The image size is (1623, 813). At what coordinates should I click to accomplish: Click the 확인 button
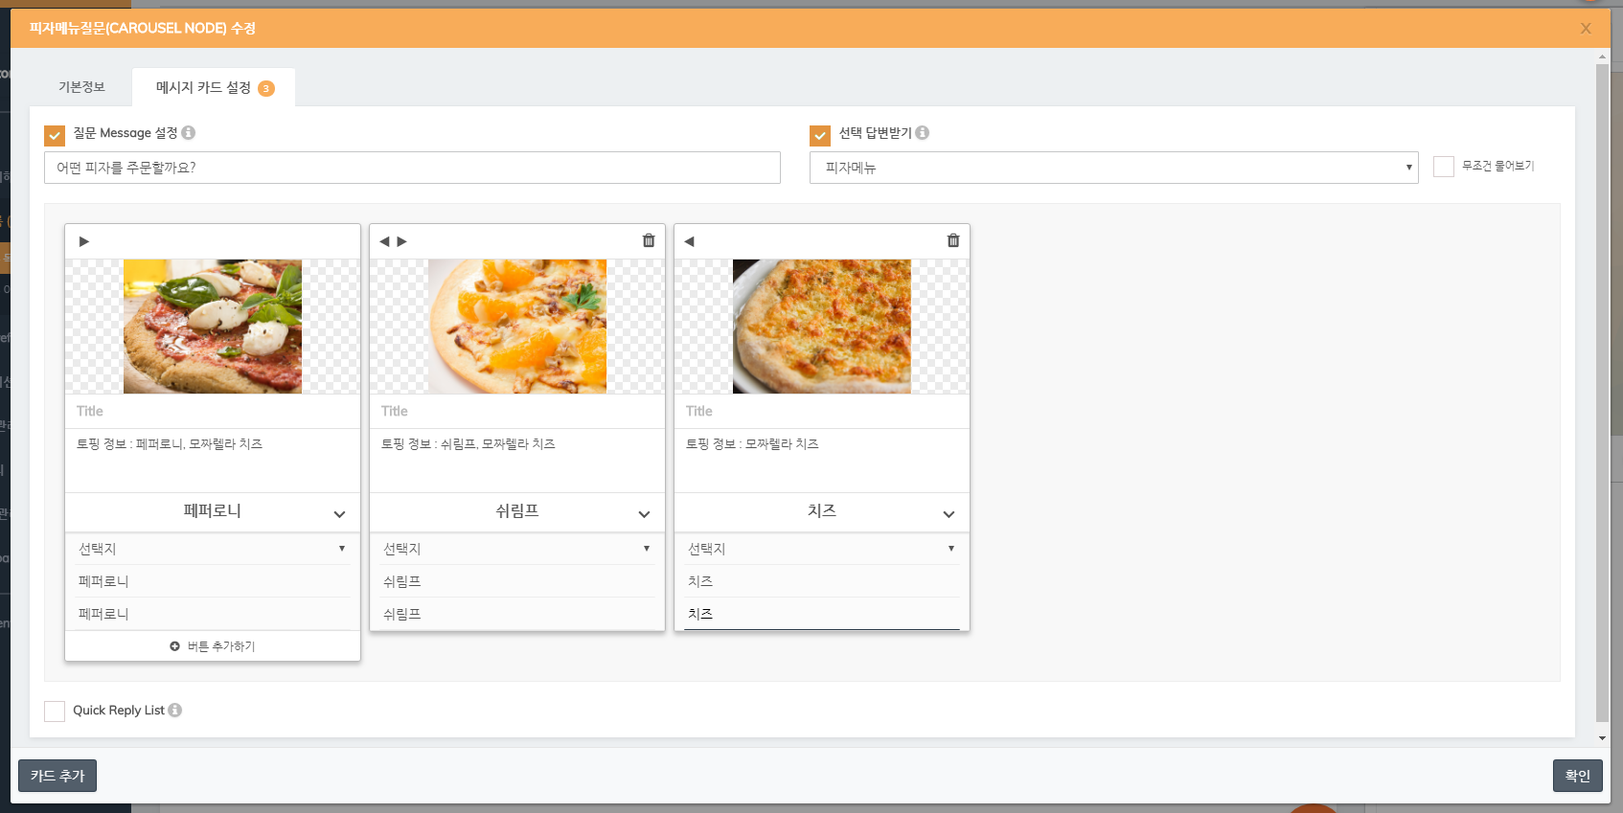[x=1577, y=776]
